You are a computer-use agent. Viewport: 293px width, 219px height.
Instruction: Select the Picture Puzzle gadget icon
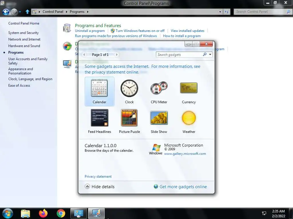click(129, 118)
